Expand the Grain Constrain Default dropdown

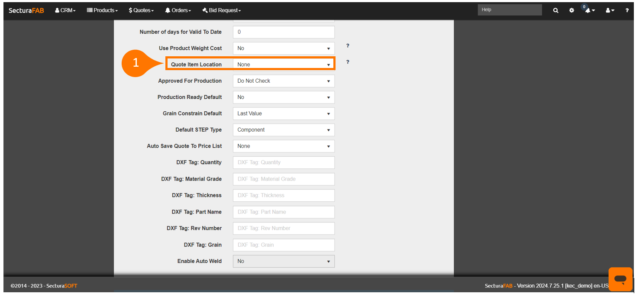[x=284, y=113]
